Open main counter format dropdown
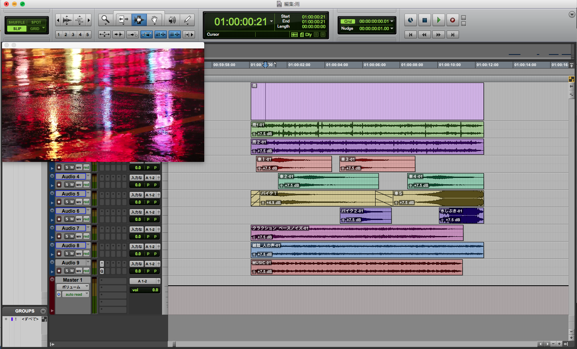The width and height of the screenshot is (577, 349). coord(272,22)
